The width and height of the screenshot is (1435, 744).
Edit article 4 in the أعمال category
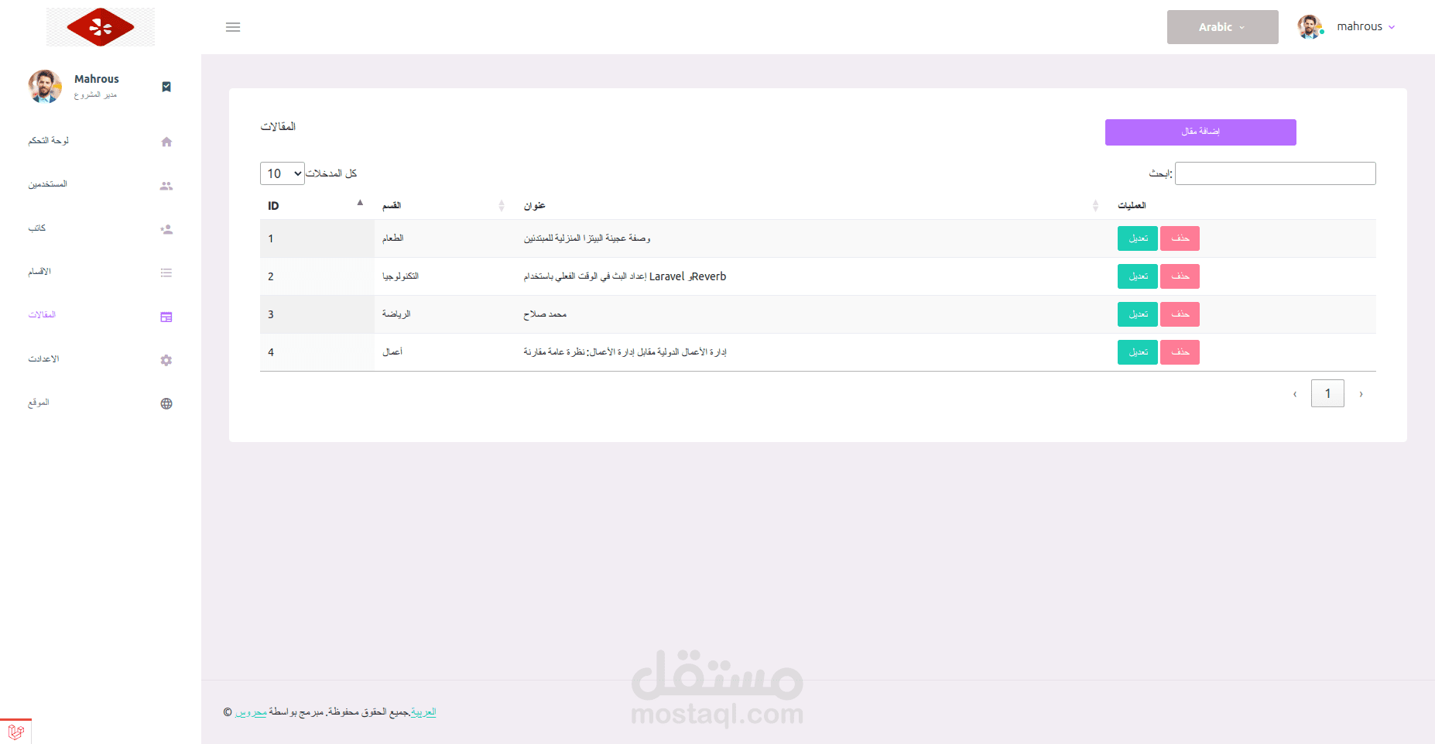[1138, 352]
